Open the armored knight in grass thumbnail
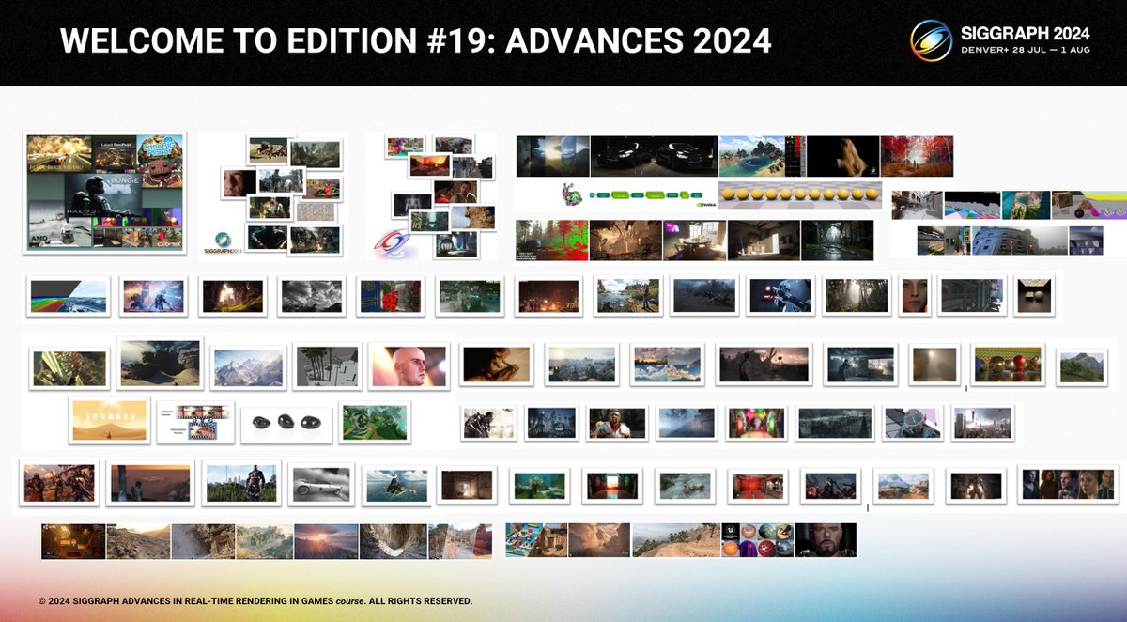 [x=241, y=483]
